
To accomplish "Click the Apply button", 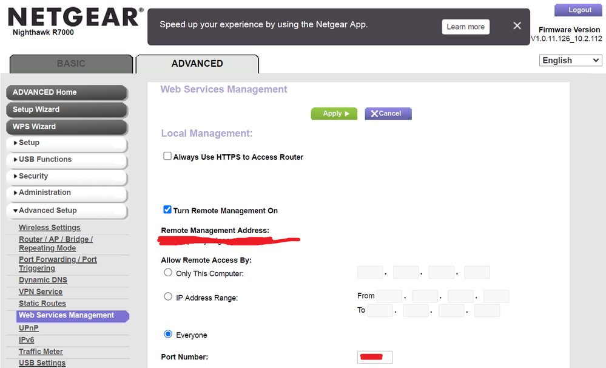I will 334,114.
